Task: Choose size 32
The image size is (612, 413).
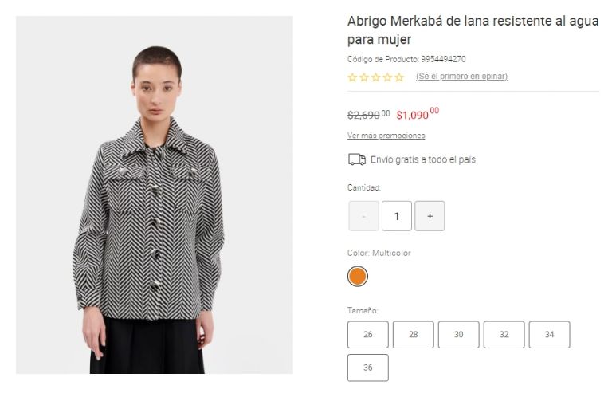Action: [x=504, y=335]
